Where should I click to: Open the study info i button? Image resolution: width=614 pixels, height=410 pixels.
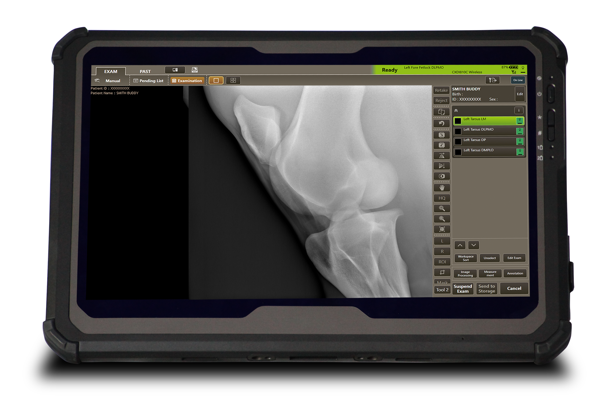519,110
